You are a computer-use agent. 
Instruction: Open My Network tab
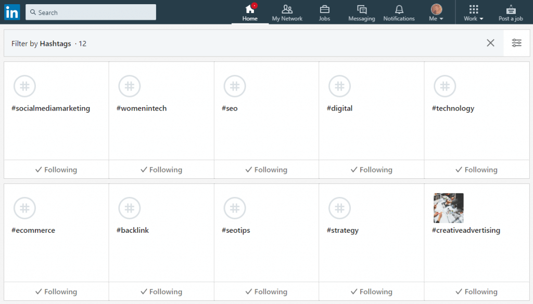(x=287, y=12)
